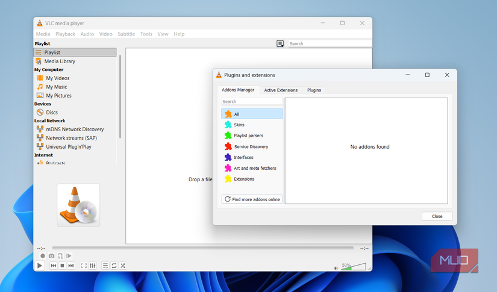The height and width of the screenshot is (292, 497).
Task: Click the playlist Search field
Action: (330, 44)
